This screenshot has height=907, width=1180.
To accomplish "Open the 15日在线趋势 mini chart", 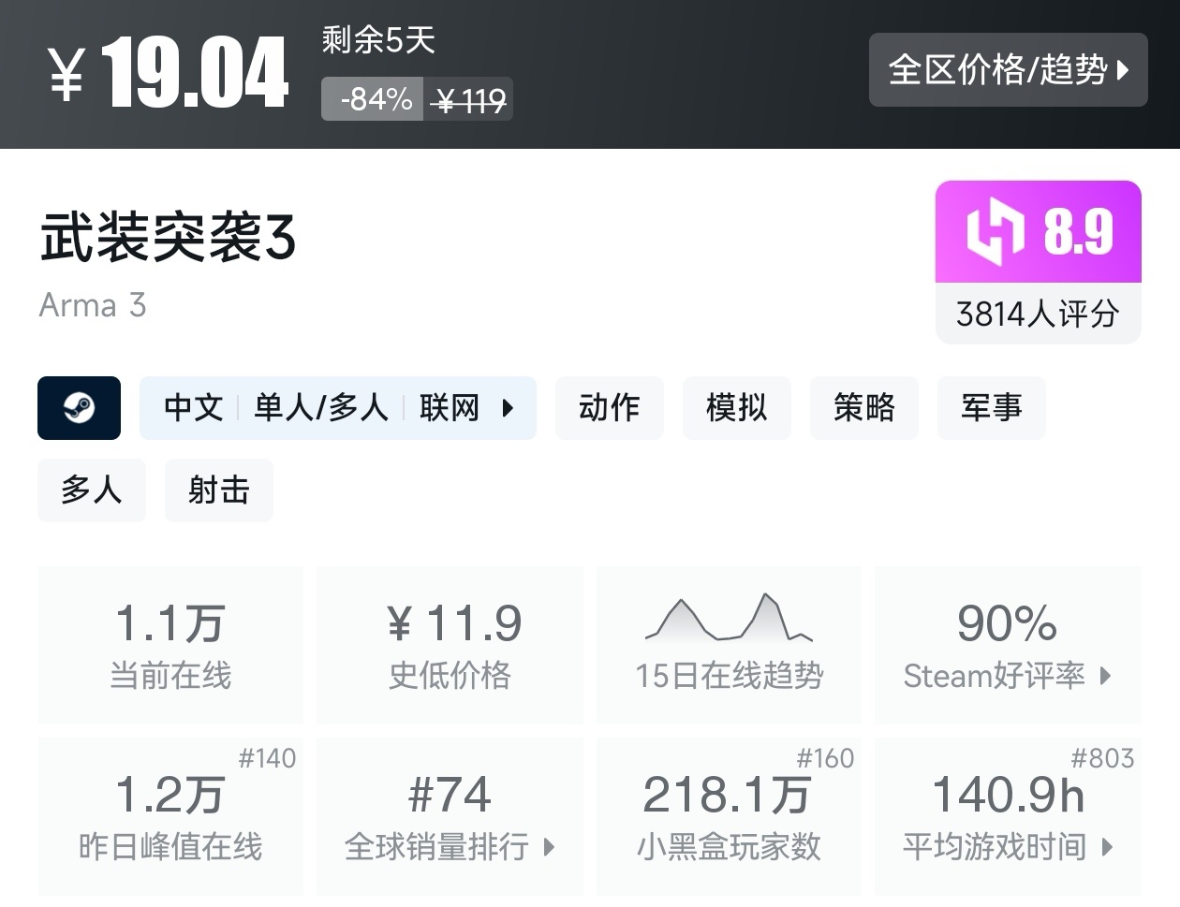I will [x=729, y=644].
